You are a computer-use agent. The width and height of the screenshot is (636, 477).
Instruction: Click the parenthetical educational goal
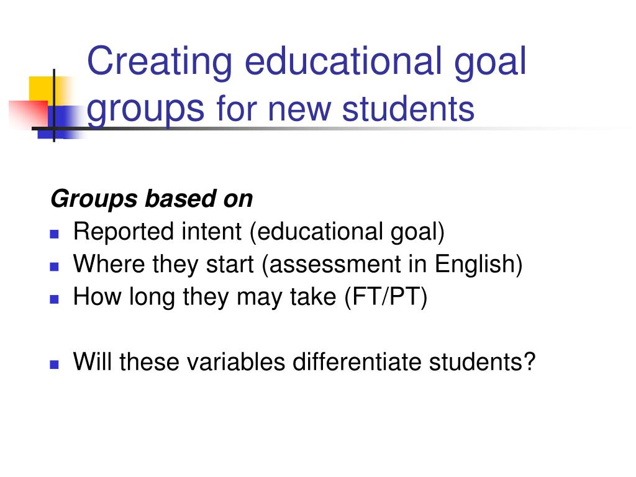(x=347, y=232)
